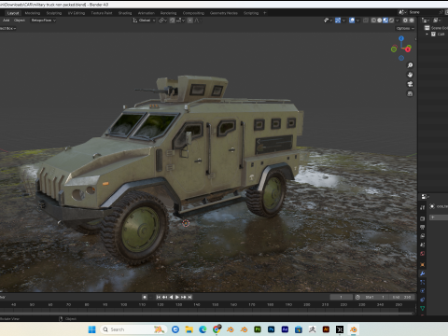Open the Add menu in viewport header

(x=6, y=21)
